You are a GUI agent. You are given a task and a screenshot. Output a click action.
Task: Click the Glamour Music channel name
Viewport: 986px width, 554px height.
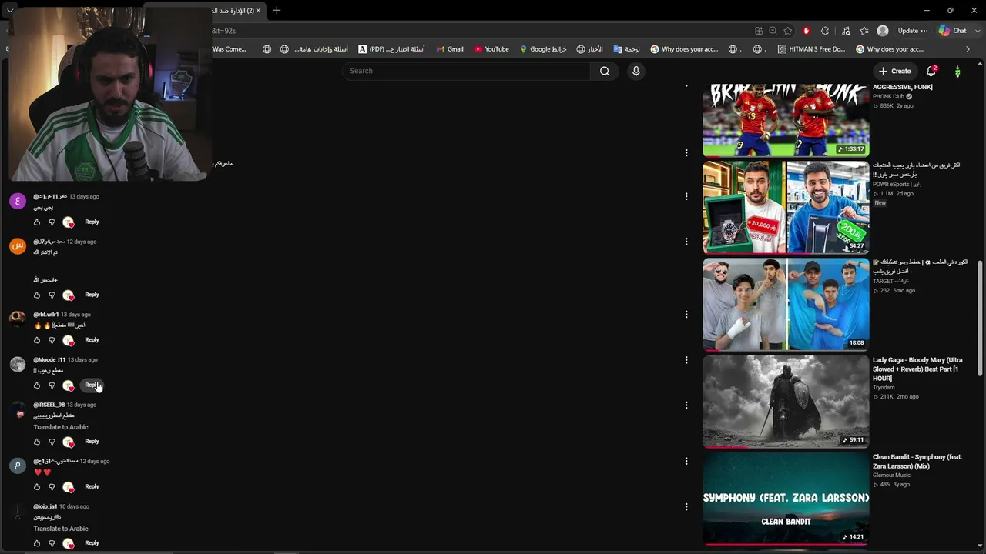(x=891, y=476)
